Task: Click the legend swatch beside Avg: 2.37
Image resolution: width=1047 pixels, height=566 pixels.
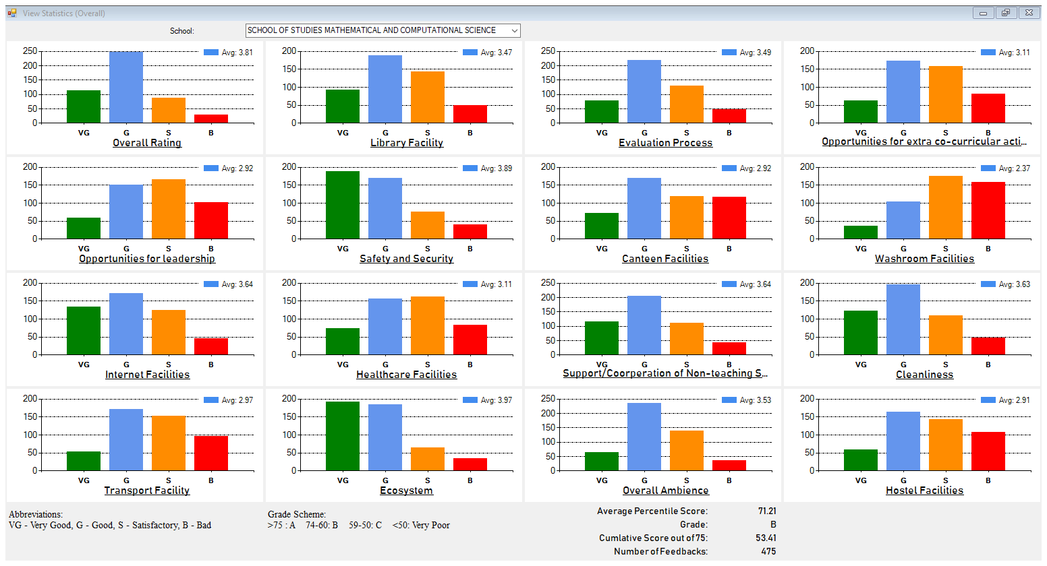Action: pos(988,168)
